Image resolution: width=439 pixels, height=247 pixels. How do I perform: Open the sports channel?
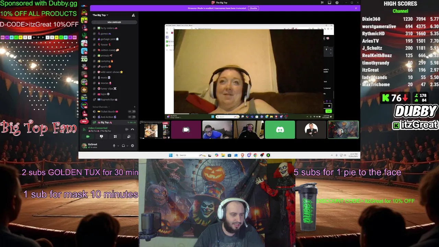coord(114,67)
